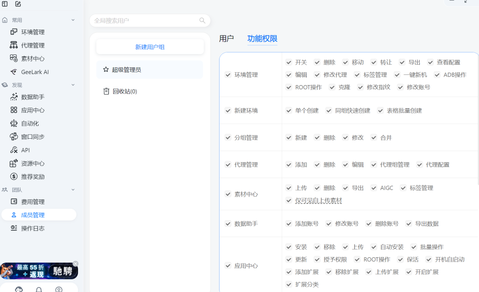Collapse the 团队 section

tap(73, 190)
